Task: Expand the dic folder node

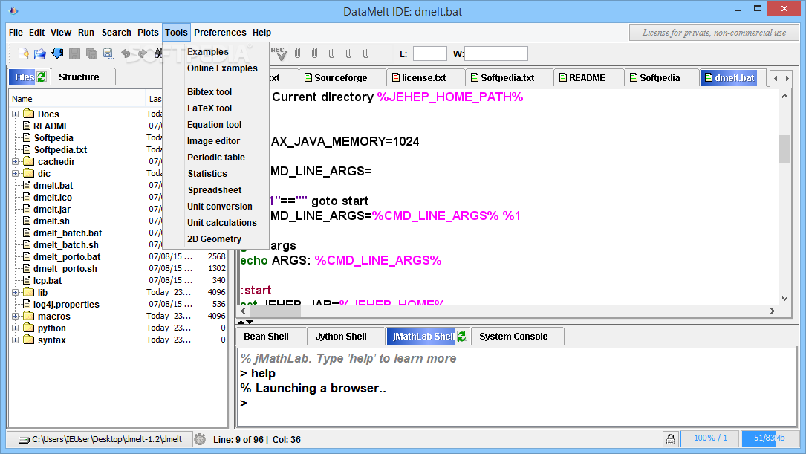Action: tap(16, 173)
